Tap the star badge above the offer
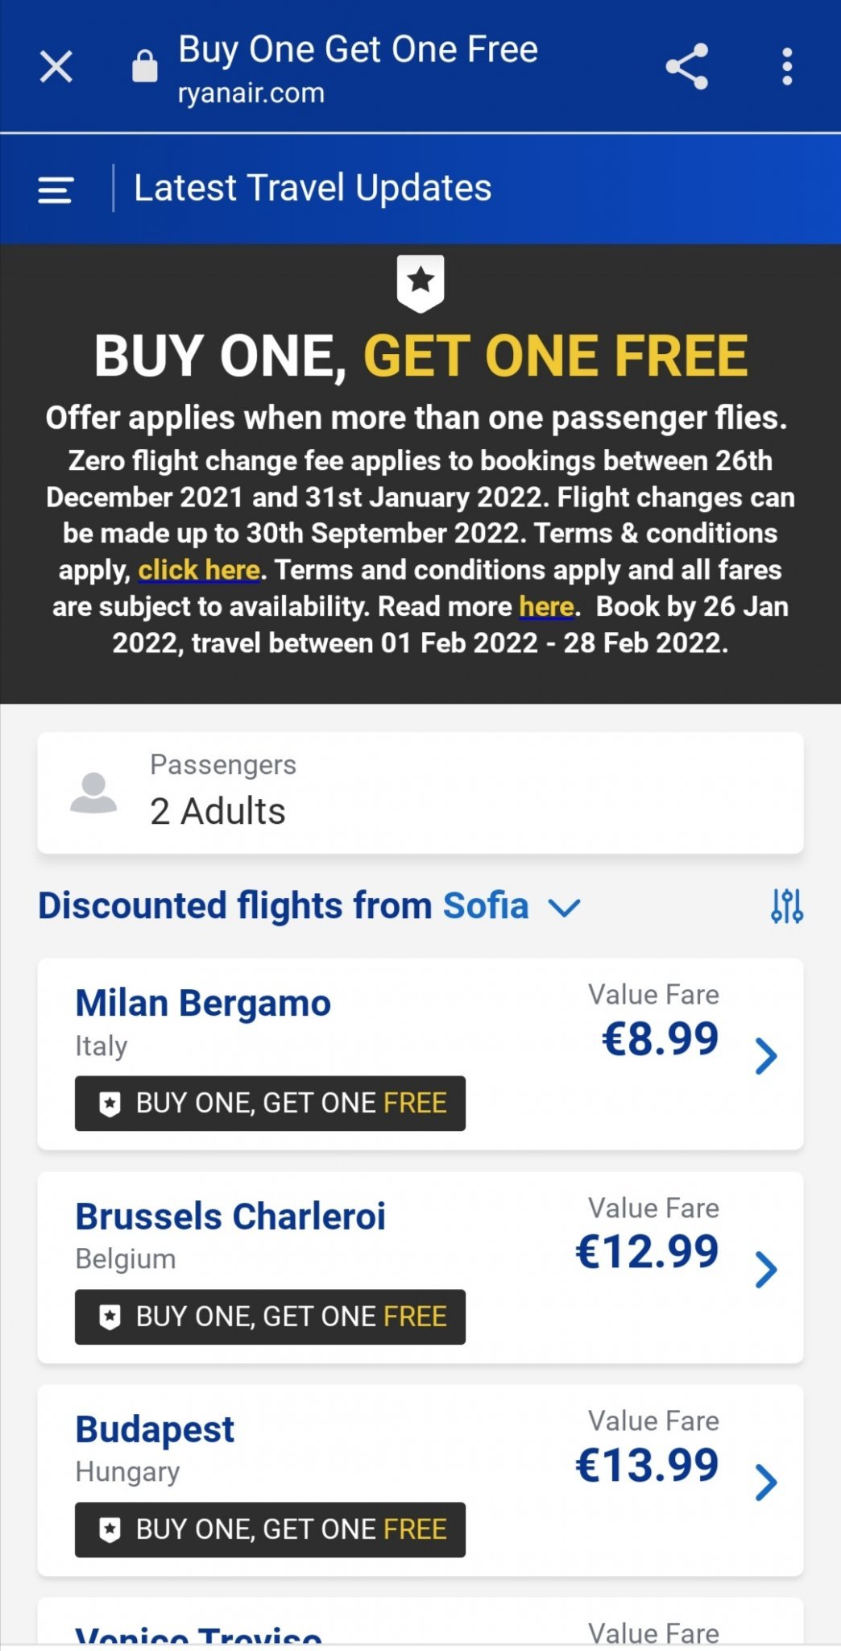This screenshot has height=1651, width=841. point(420,283)
